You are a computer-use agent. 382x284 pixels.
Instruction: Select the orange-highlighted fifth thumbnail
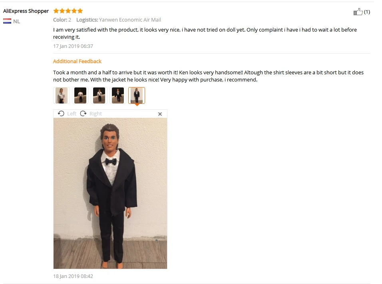136,95
